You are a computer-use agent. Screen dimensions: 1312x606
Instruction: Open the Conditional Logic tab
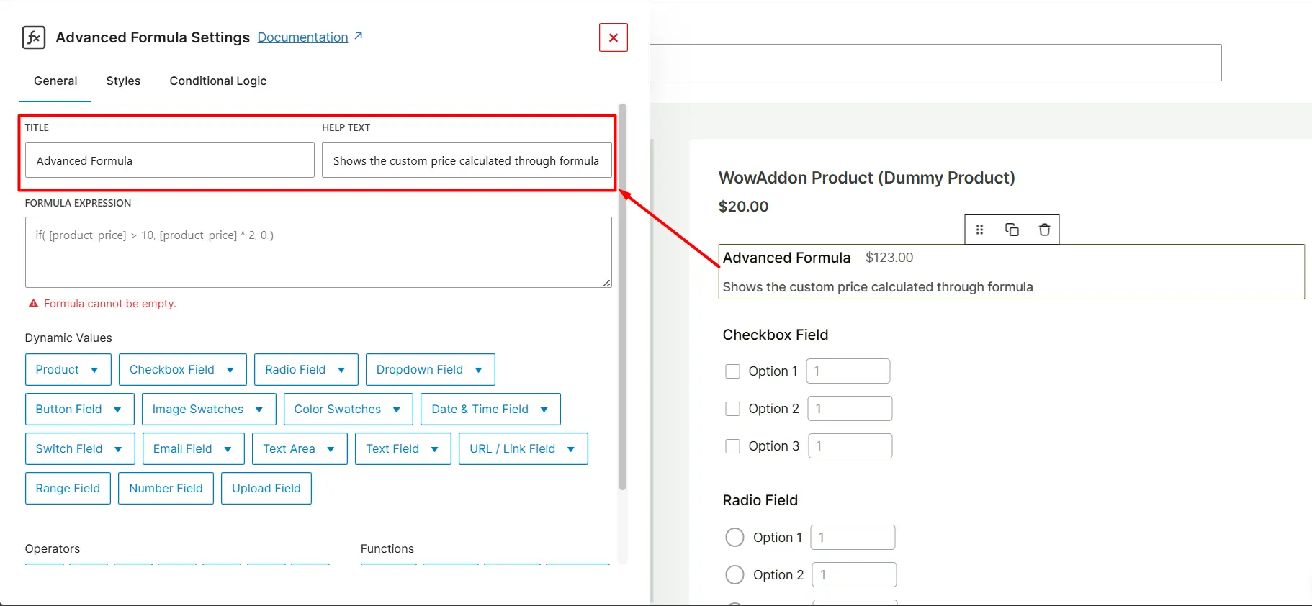(217, 81)
